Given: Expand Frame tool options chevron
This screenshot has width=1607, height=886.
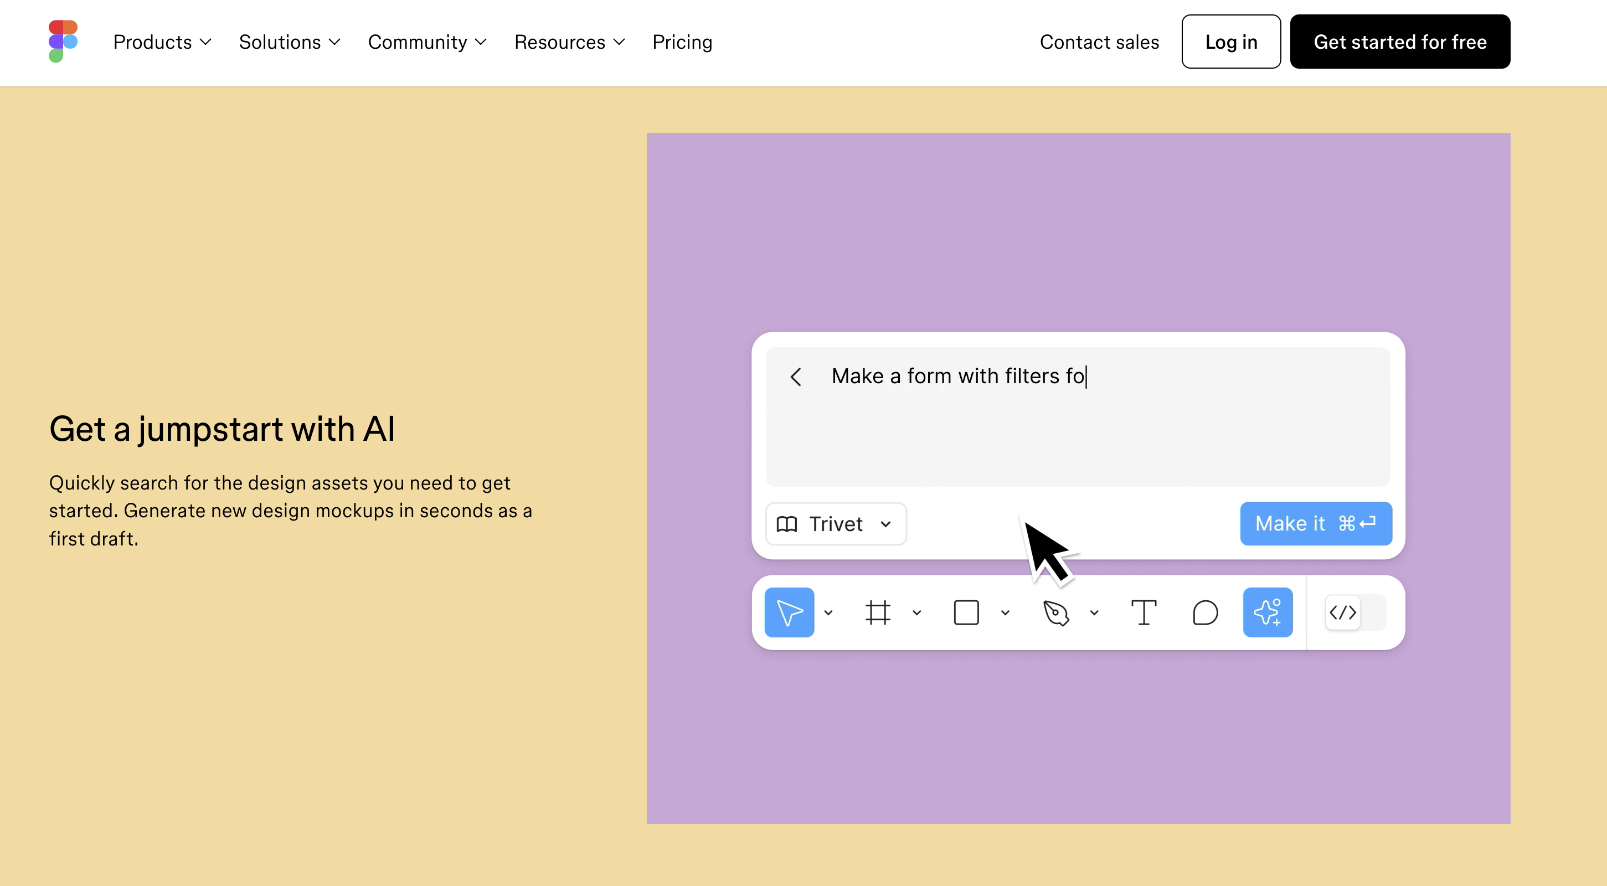Looking at the screenshot, I should [917, 612].
